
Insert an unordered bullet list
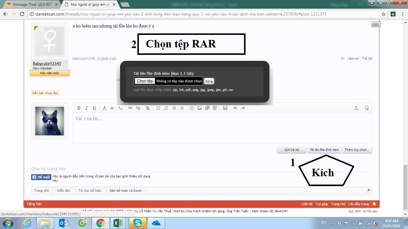tap(158, 108)
